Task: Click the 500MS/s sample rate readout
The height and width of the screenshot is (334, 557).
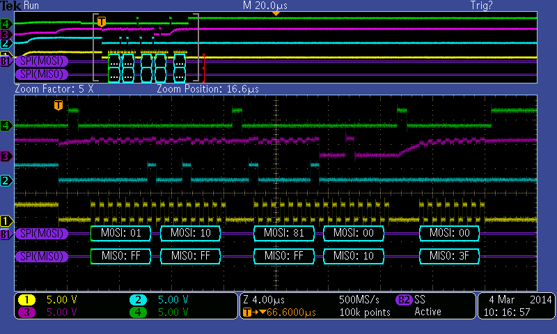Action: pyautogui.click(x=359, y=300)
